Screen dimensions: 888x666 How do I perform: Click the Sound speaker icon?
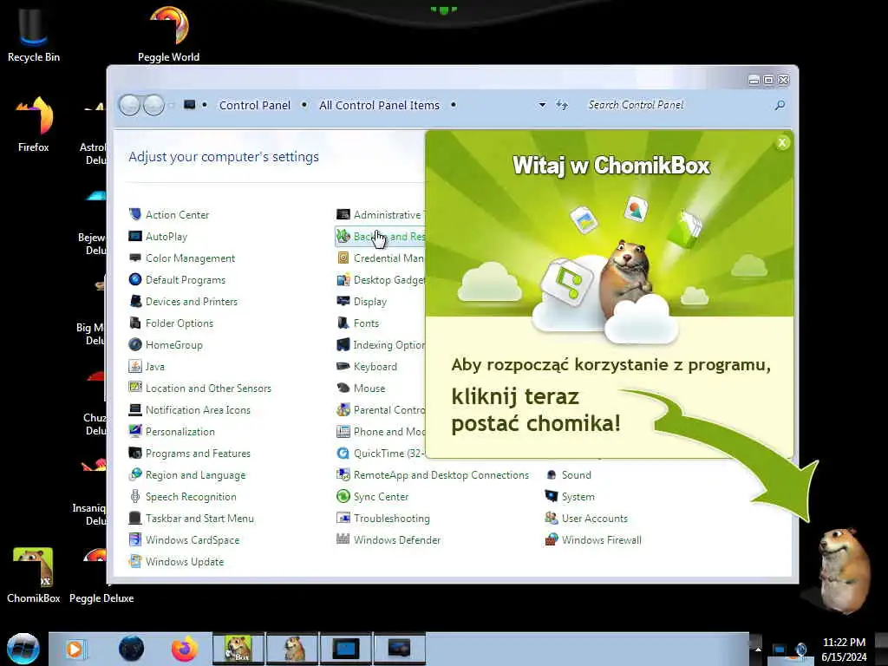click(551, 474)
